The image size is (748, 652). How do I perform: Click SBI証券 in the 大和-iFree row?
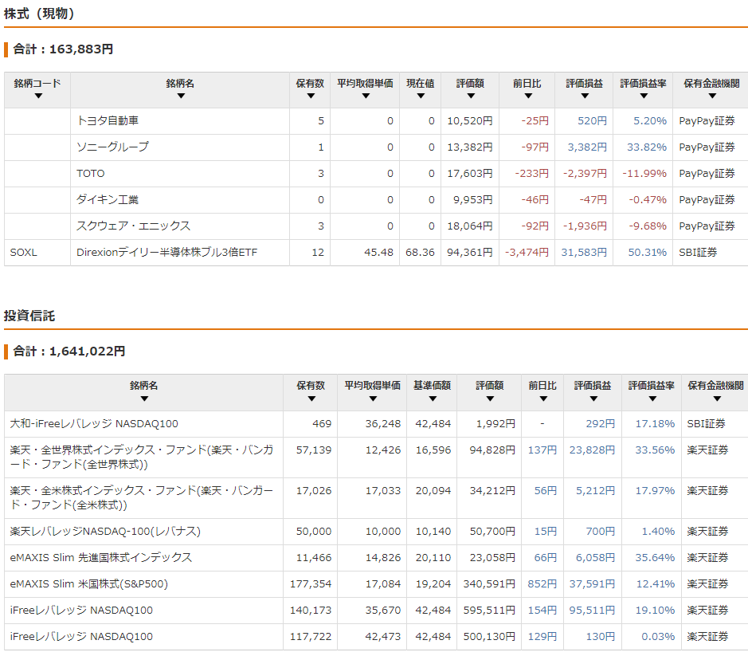(x=706, y=423)
